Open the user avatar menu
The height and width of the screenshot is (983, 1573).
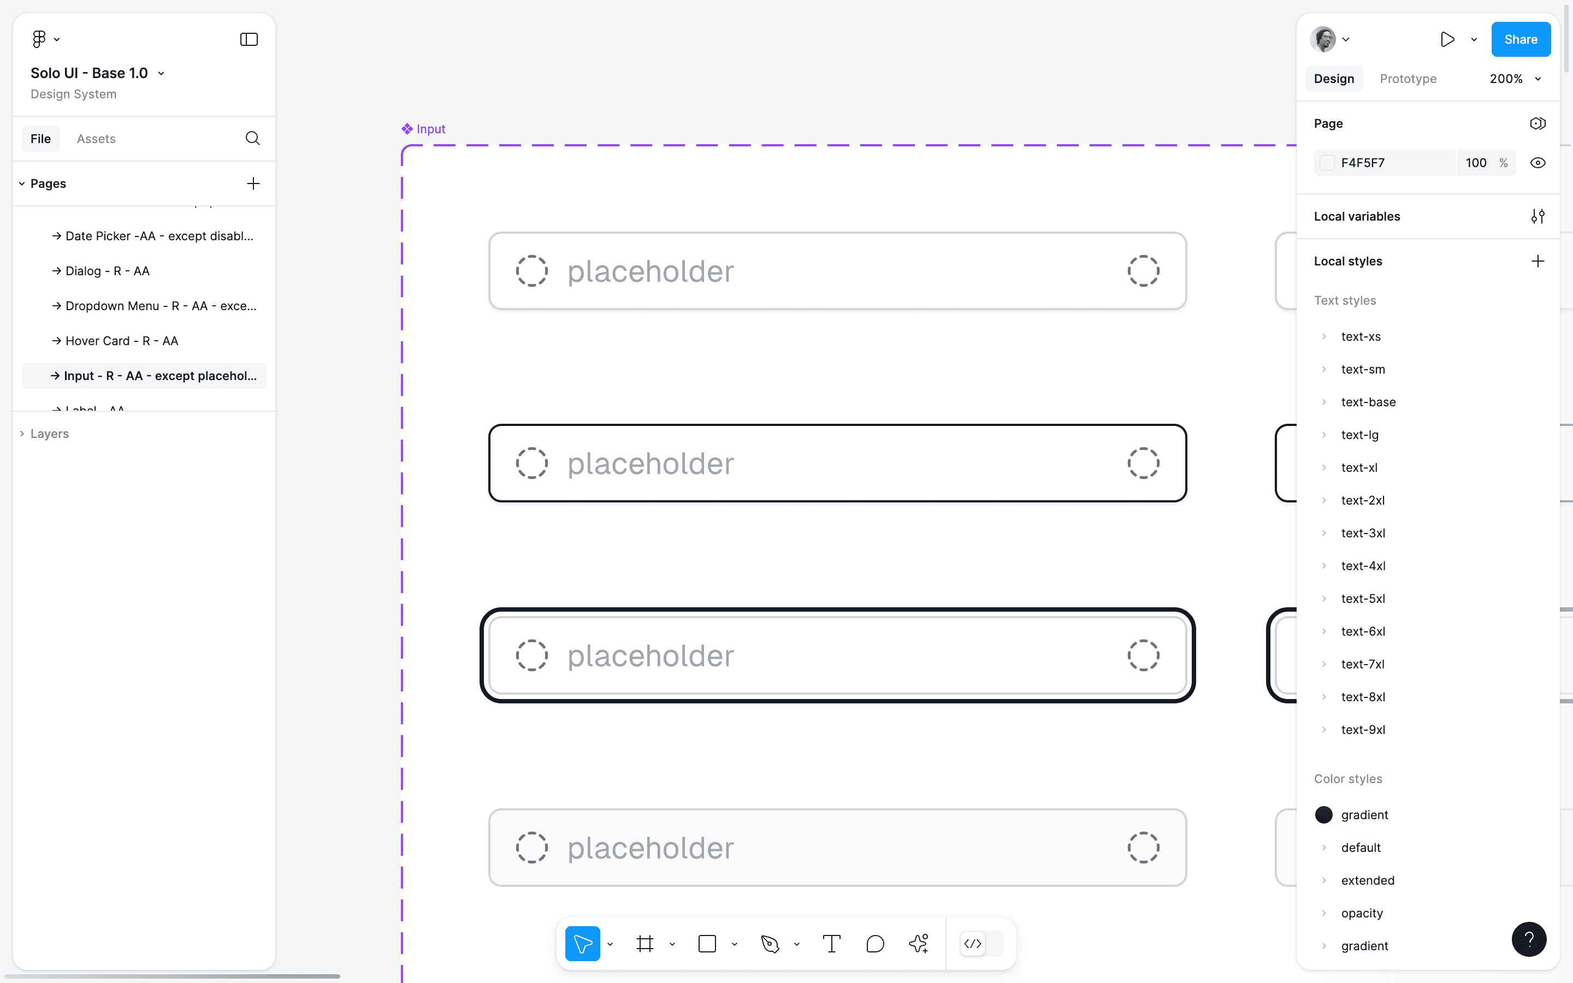[1323, 40]
